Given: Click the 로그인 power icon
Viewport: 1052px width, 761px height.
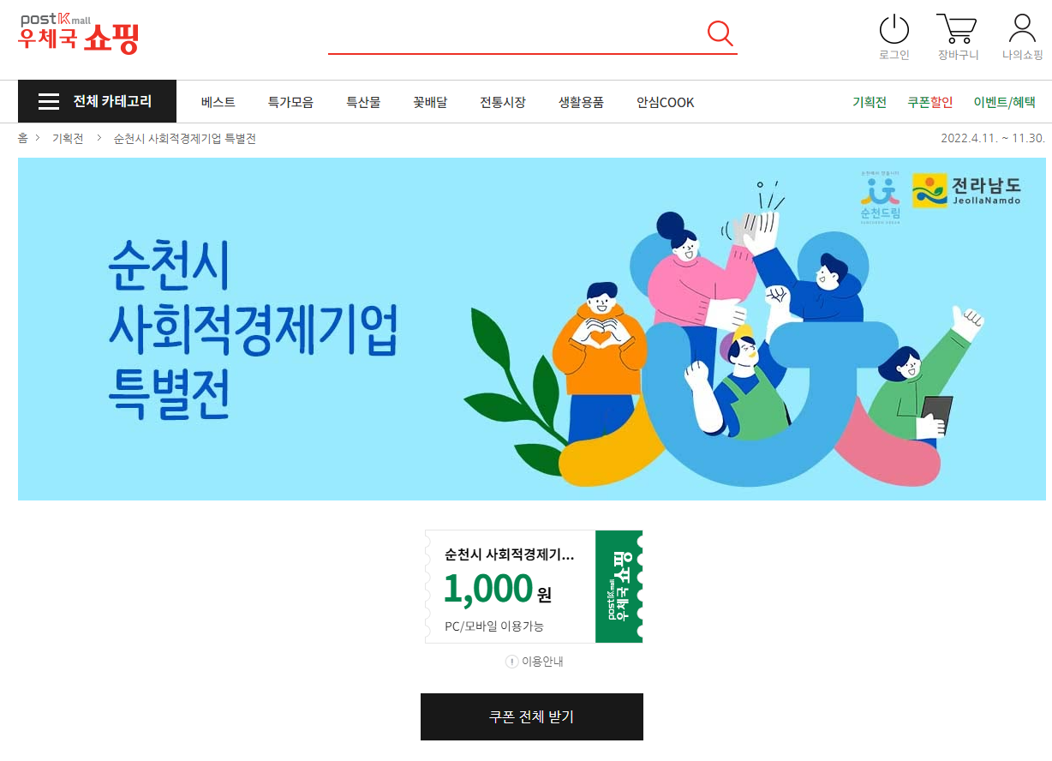Looking at the screenshot, I should tap(894, 29).
